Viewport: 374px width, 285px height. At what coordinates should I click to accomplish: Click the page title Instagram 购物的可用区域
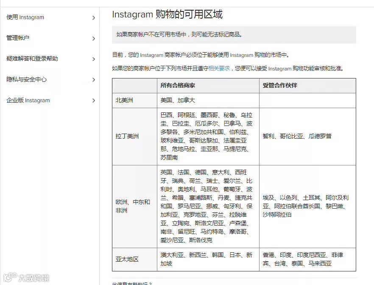(167, 14)
